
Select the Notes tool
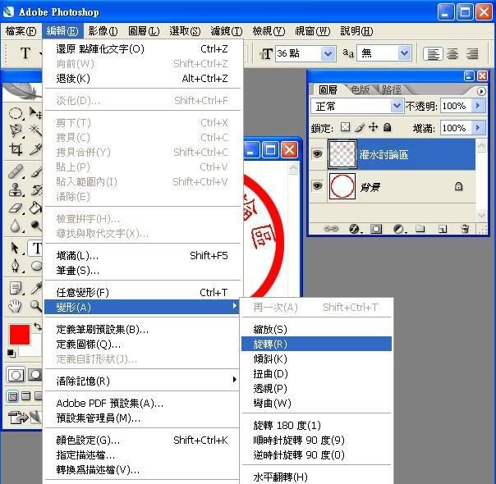[x=16, y=288]
